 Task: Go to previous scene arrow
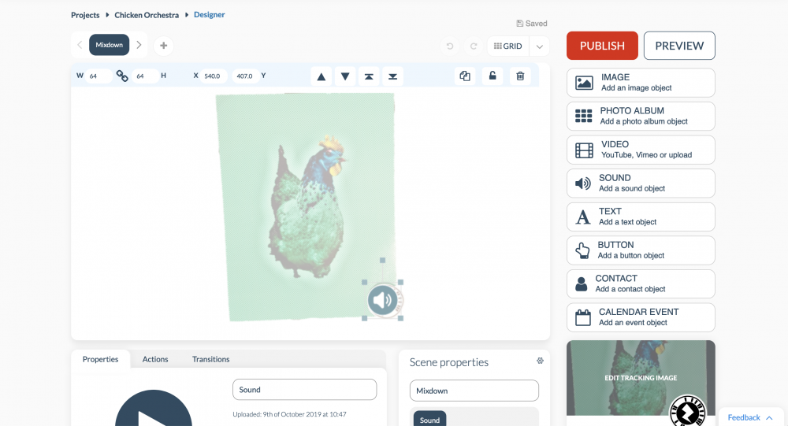pyautogui.click(x=80, y=45)
